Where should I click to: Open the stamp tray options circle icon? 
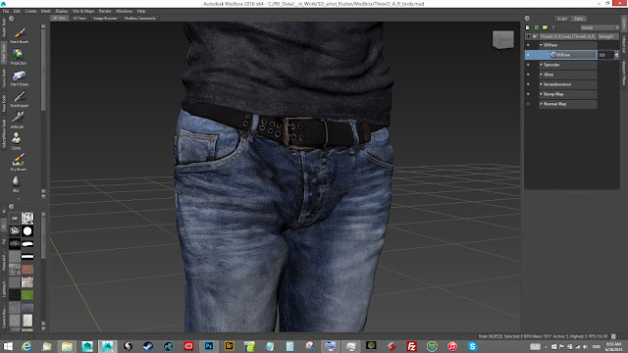(x=11, y=207)
